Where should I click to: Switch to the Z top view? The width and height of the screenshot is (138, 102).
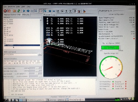58,11
